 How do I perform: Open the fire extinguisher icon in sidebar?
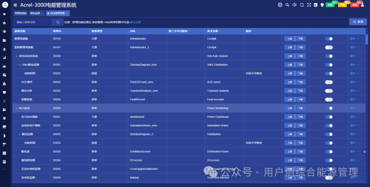pyautogui.click(x=4, y=136)
